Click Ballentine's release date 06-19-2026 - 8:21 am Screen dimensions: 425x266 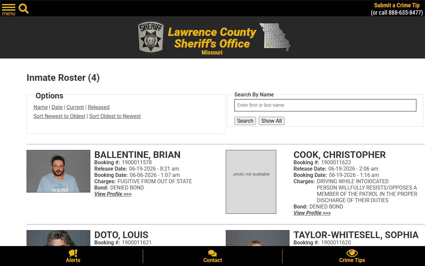[x=154, y=169]
